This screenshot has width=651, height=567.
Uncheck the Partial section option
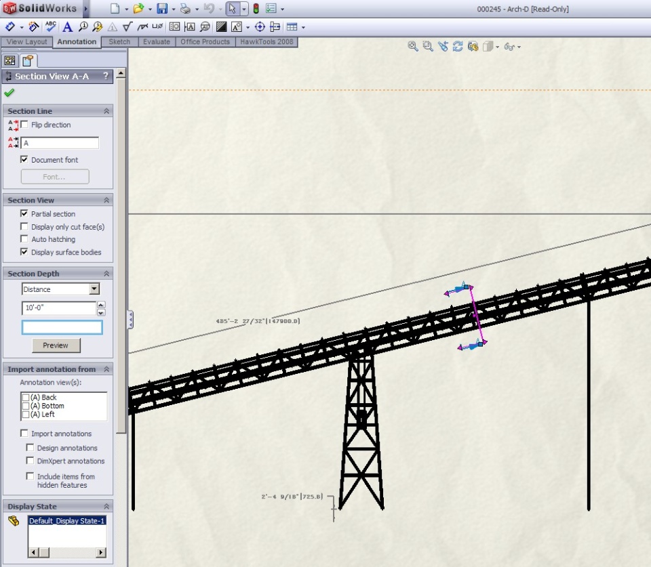coord(24,214)
